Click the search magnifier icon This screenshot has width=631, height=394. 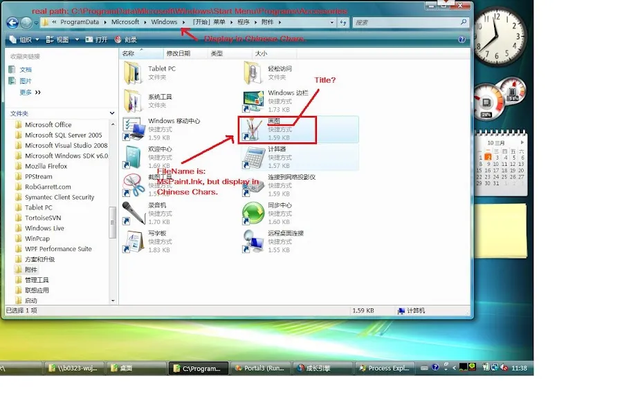464,22
